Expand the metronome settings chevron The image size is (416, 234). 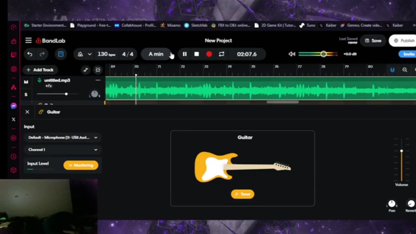[90, 54]
